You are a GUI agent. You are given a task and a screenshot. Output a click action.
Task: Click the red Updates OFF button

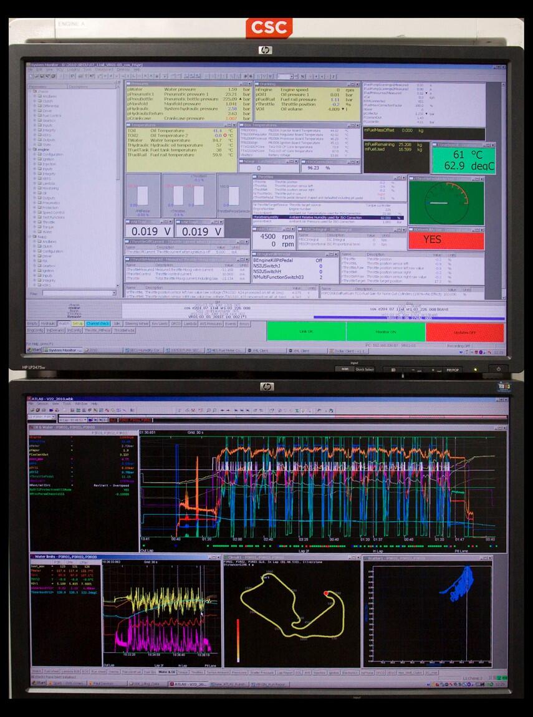click(x=465, y=332)
